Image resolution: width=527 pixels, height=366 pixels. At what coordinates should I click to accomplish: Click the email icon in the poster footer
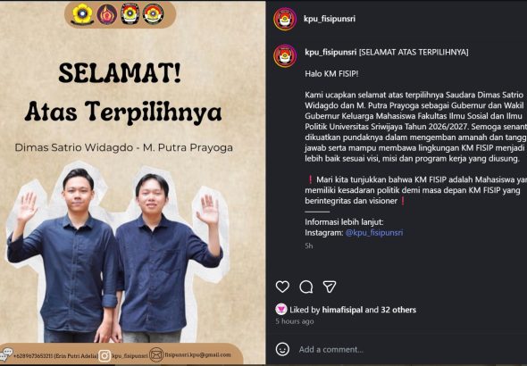[156, 354]
